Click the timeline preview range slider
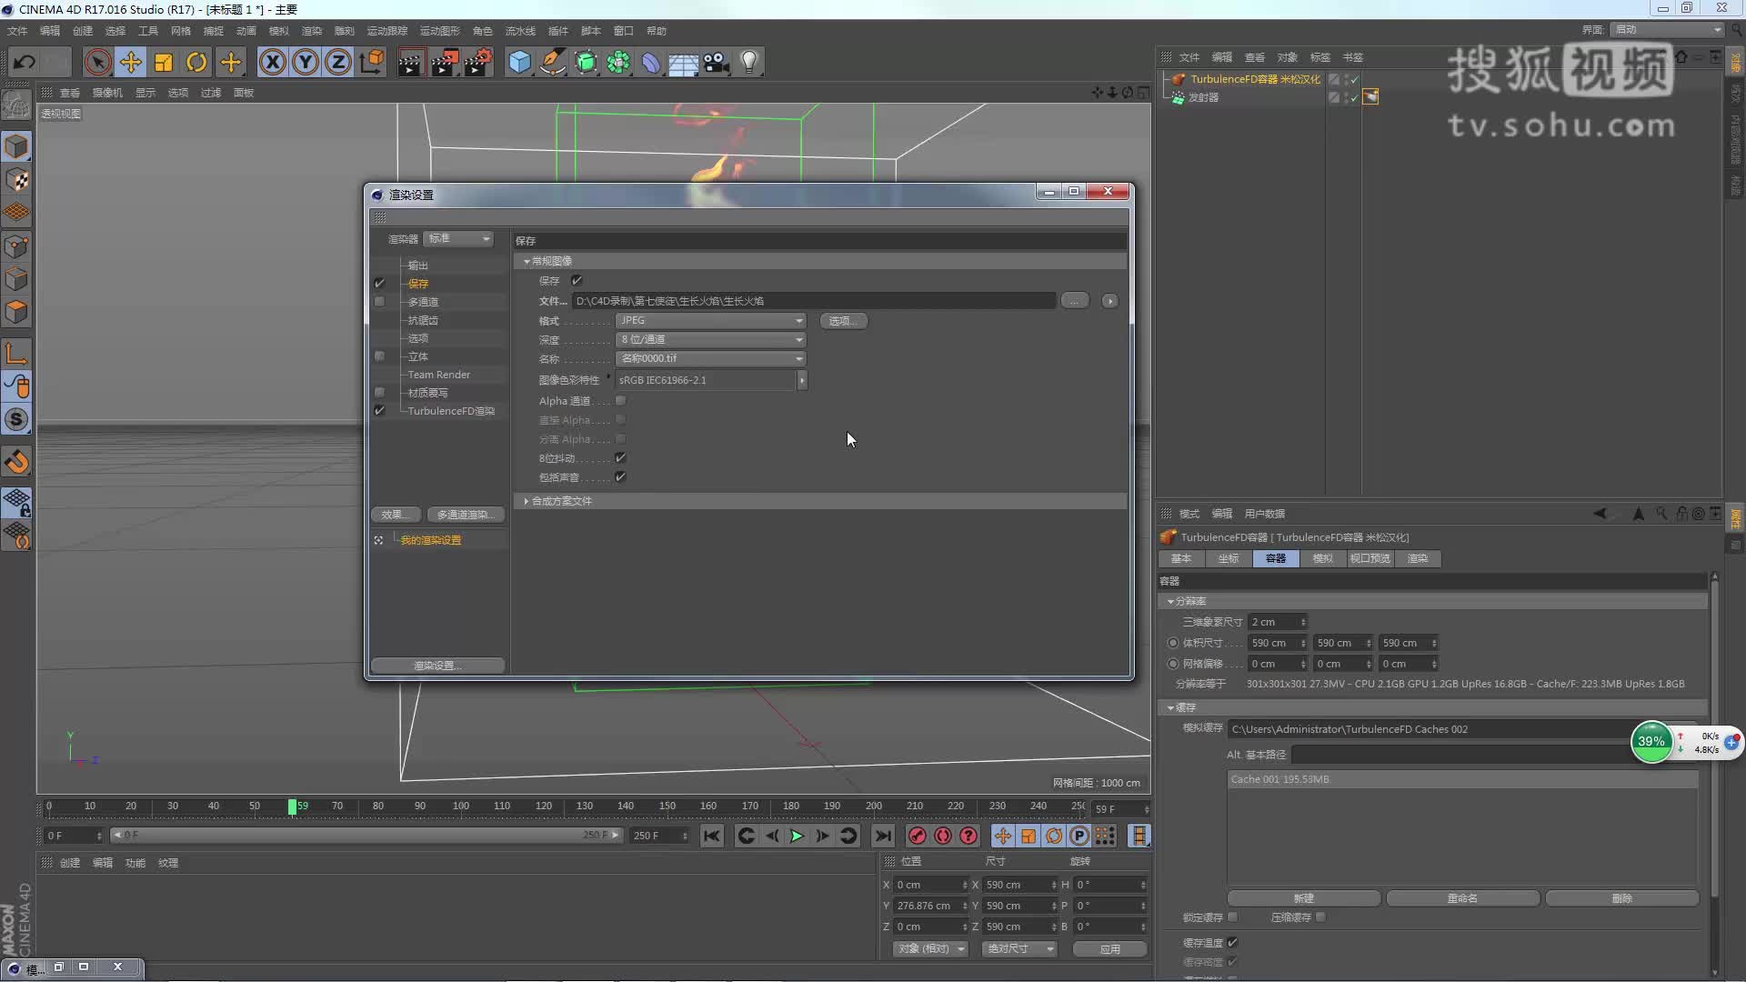 tap(366, 835)
